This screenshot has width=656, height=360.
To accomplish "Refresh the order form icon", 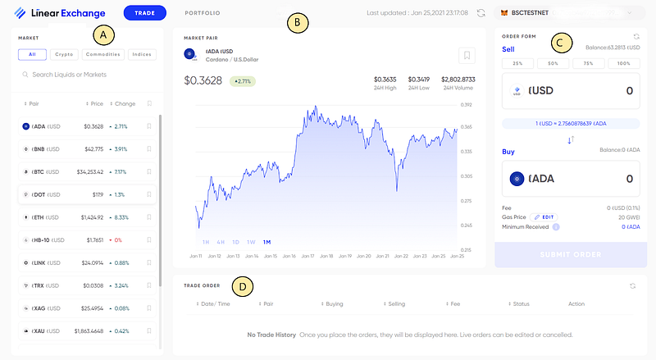I will point(636,36).
